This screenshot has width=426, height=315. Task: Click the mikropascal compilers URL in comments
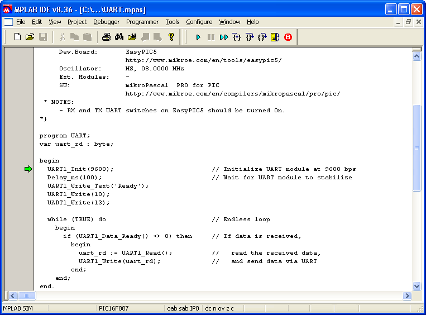233,94
